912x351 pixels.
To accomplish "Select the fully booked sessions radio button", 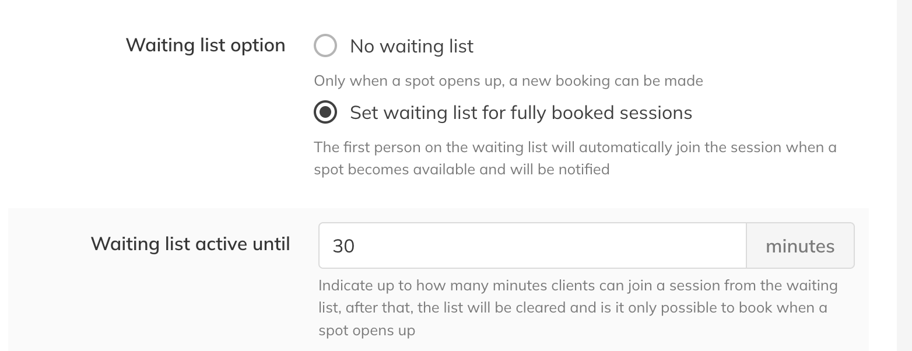I will coord(325,113).
